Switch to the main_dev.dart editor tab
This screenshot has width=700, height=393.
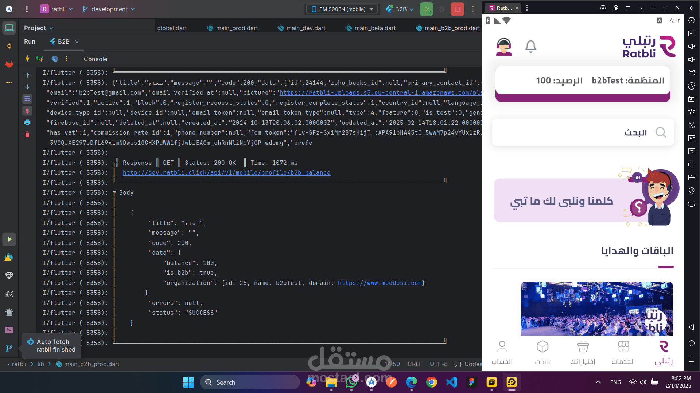pyautogui.click(x=306, y=28)
